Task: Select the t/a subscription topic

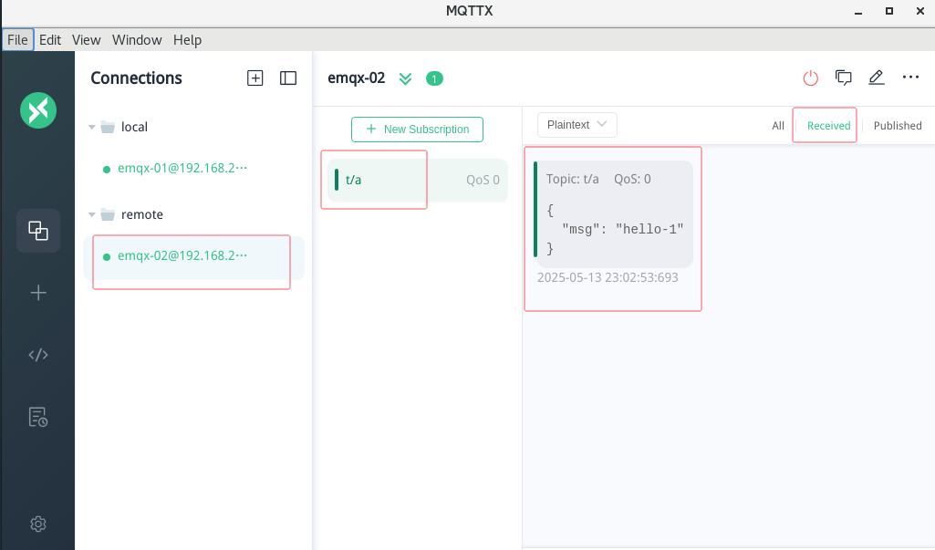Action: 418,181
